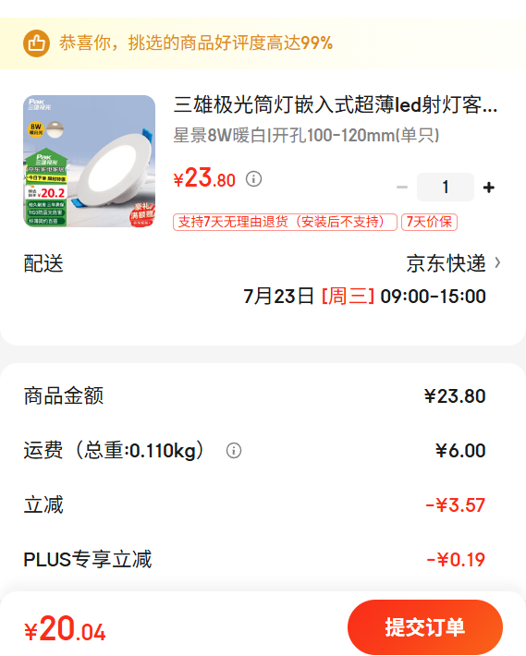Open the downlight product thumbnail image
Image resolution: width=526 pixels, height=656 pixels.
89,161
